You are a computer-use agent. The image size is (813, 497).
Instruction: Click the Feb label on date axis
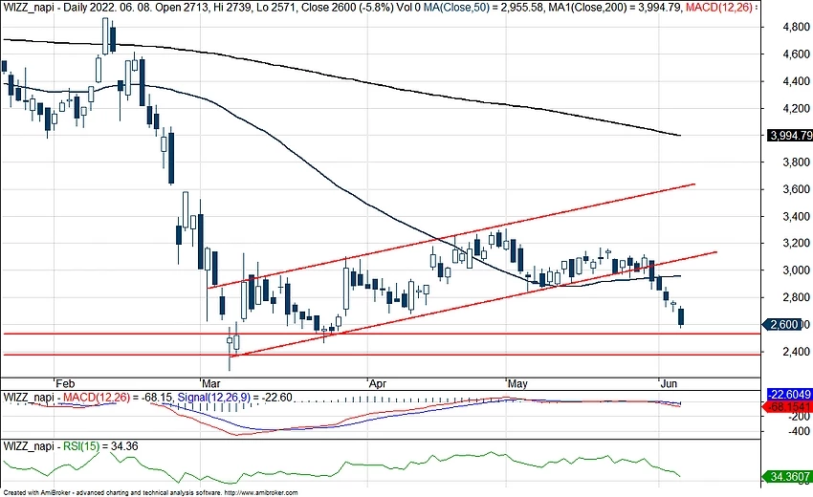(65, 383)
